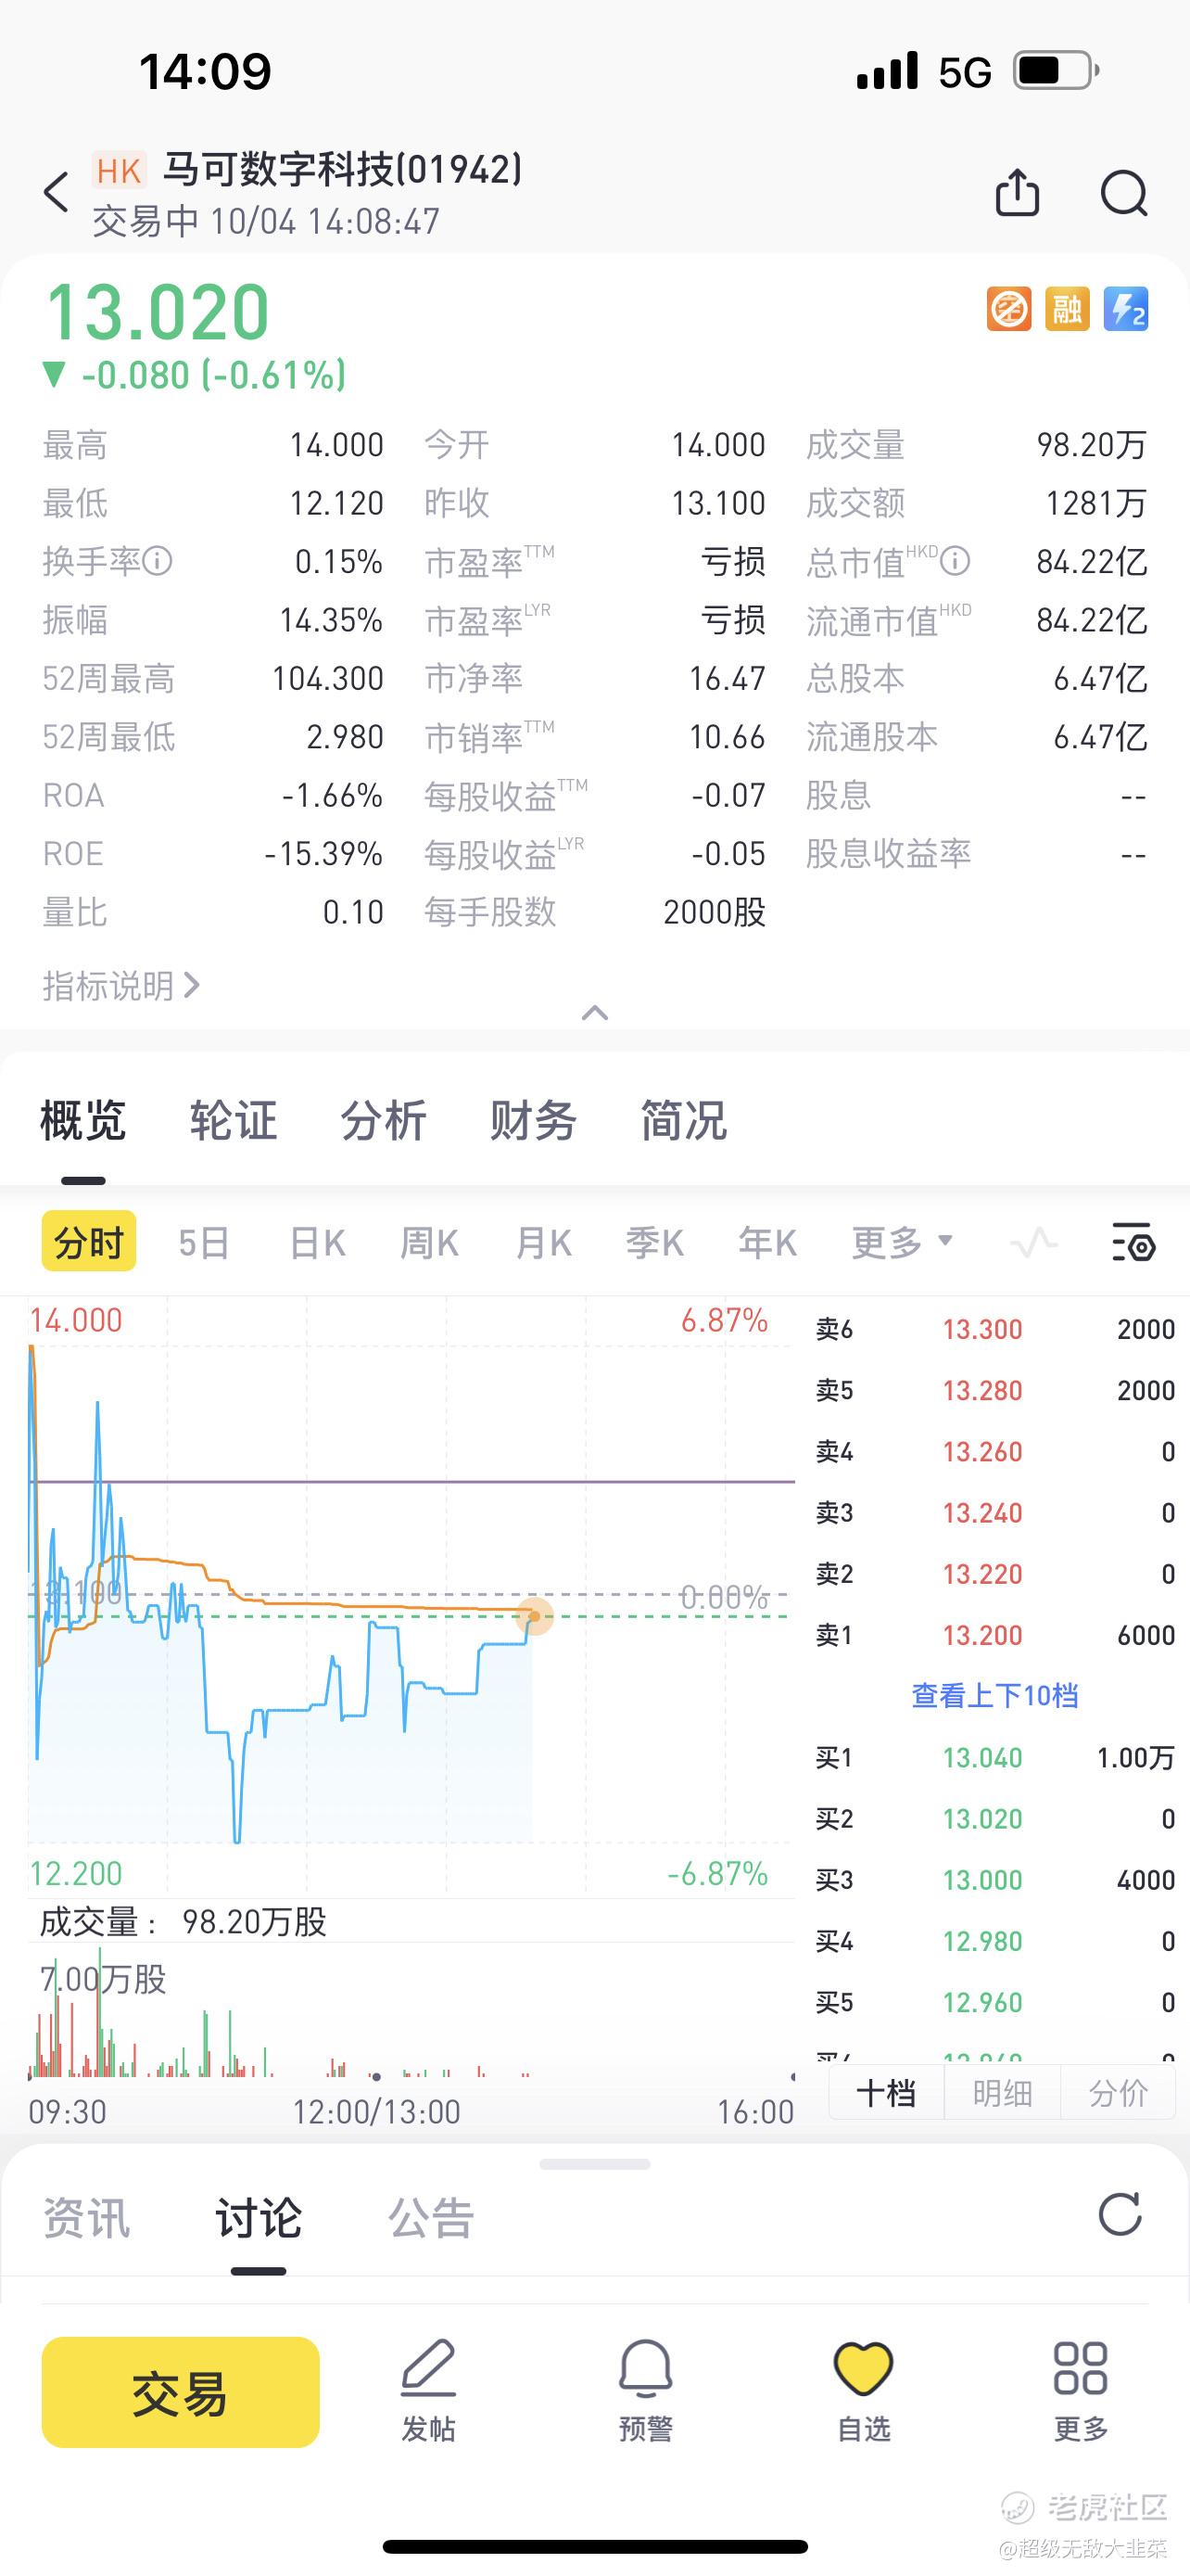Select the 5日 chart period

204,1243
